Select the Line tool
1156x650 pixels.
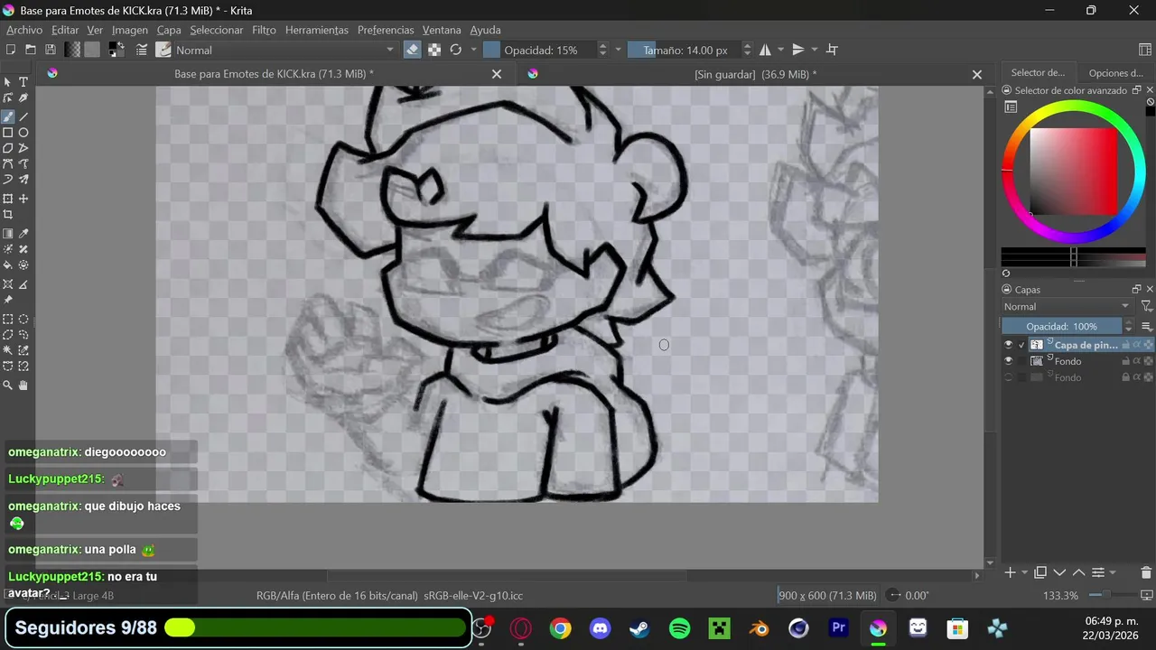(x=23, y=116)
